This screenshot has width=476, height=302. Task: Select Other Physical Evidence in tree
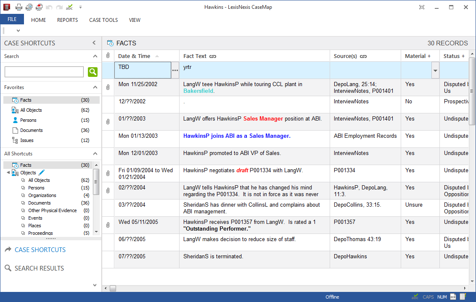point(52,210)
